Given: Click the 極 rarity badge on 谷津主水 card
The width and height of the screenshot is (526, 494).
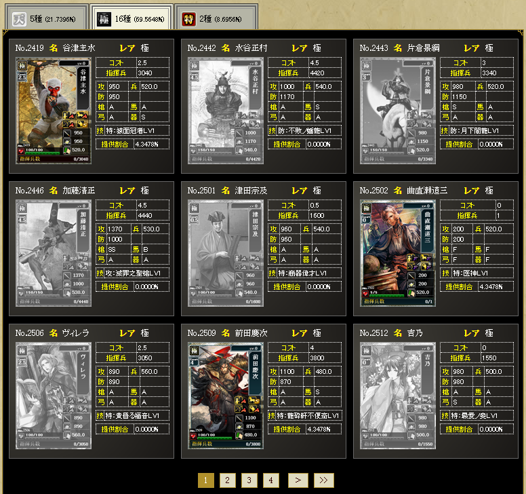Looking at the screenshot, I should [22, 66].
